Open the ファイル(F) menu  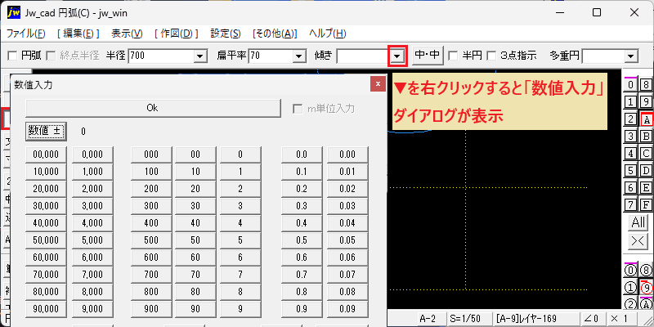point(26,34)
